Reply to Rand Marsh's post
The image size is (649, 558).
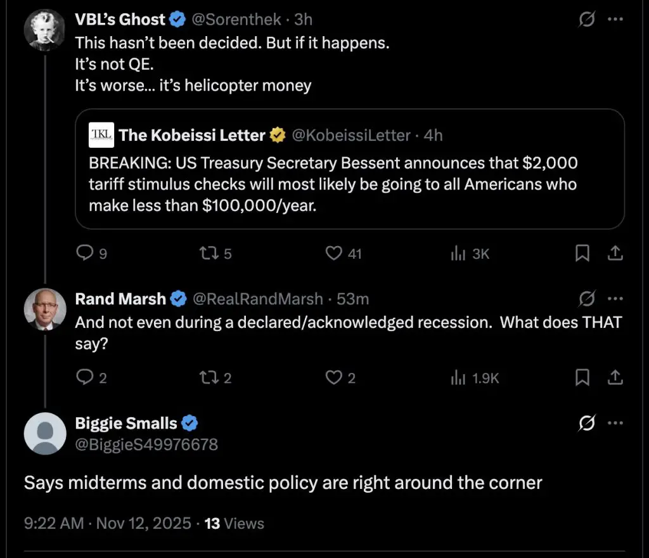pyautogui.click(x=84, y=378)
